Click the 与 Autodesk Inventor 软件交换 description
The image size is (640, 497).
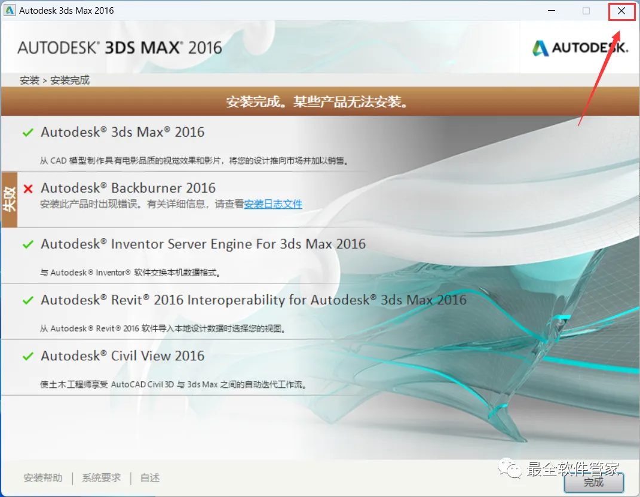130,273
